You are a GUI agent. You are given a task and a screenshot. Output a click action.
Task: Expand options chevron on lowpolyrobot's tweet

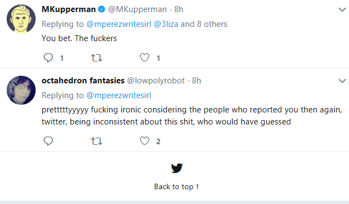coord(342,81)
